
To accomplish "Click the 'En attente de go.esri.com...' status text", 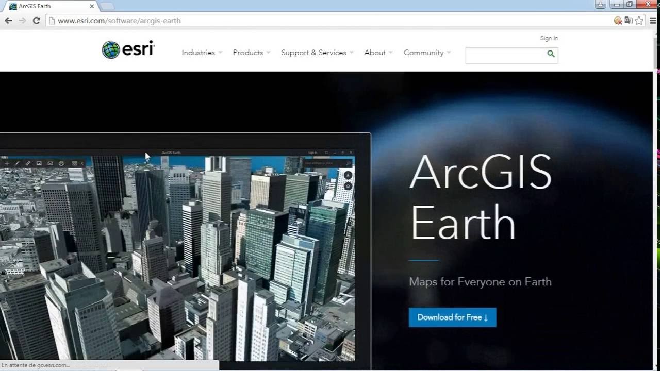I will [36, 365].
